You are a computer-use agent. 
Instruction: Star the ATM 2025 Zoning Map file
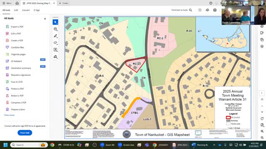click(x=24, y=3)
